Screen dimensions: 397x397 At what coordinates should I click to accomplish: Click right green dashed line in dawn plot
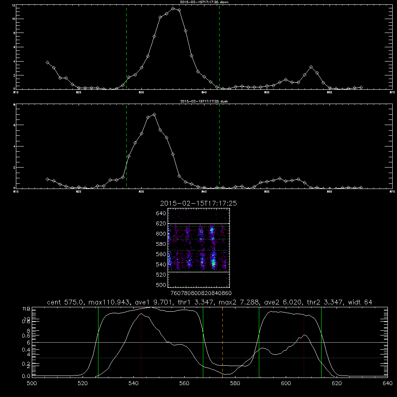[x=219, y=47]
